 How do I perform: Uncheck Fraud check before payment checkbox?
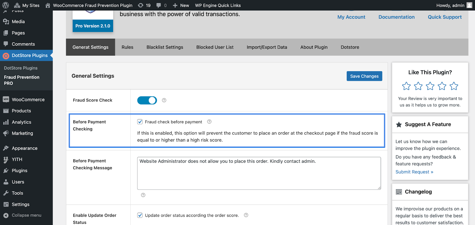140,122
